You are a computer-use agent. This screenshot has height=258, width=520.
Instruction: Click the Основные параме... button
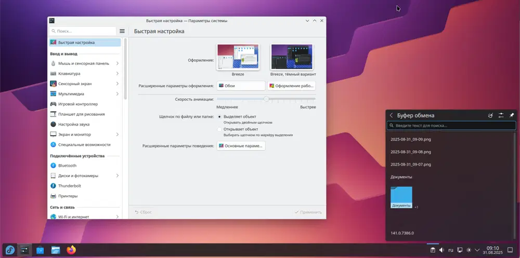pyautogui.click(x=241, y=146)
